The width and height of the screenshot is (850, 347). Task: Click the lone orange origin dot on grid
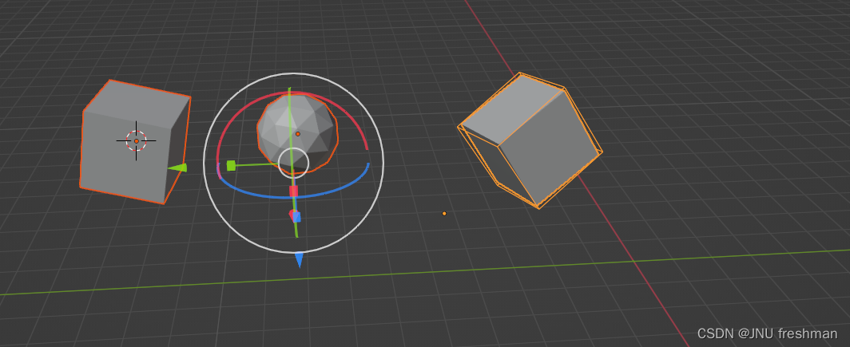coord(444,213)
